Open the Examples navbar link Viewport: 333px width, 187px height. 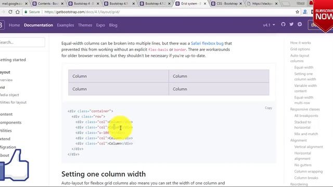click(66, 25)
